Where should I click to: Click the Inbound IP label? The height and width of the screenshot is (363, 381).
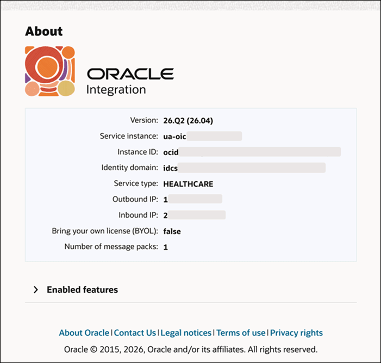138,215
